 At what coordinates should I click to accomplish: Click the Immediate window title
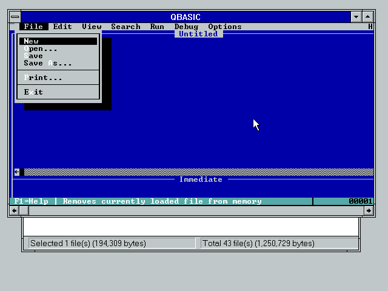point(201,179)
